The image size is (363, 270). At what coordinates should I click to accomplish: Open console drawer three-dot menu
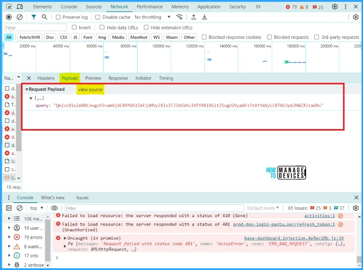coord(9,198)
